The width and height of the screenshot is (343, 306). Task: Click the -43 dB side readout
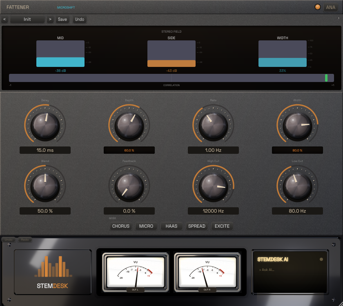click(171, 71)
